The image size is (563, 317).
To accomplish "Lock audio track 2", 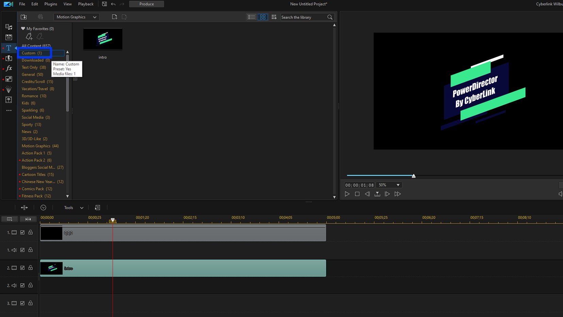I will pos(31,285).
